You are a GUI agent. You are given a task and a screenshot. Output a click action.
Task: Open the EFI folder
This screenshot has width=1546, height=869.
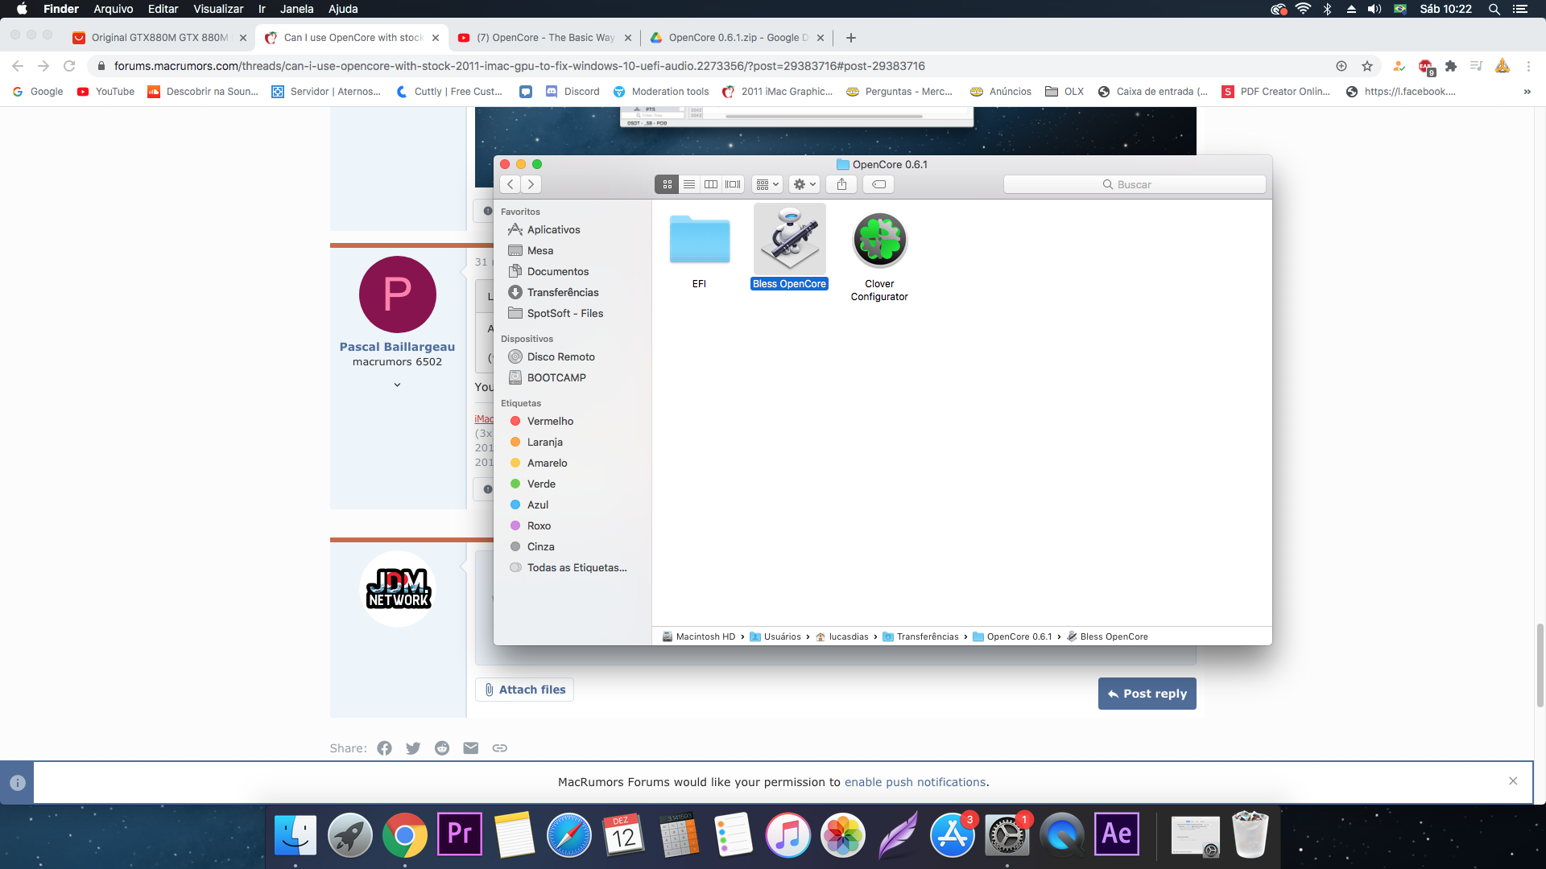(699, 240)
